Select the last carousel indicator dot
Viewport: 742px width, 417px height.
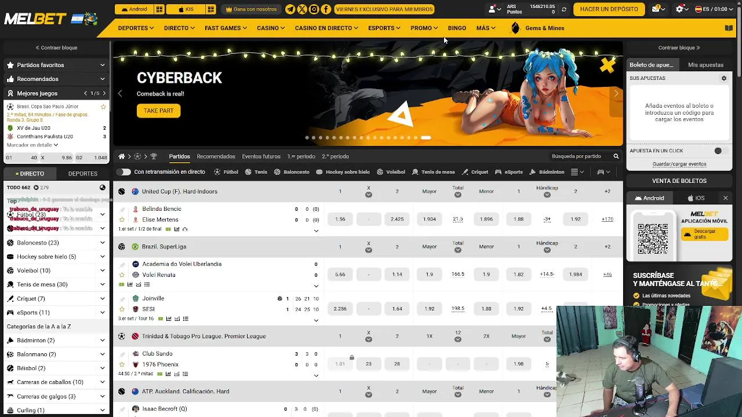click(425, 138)
